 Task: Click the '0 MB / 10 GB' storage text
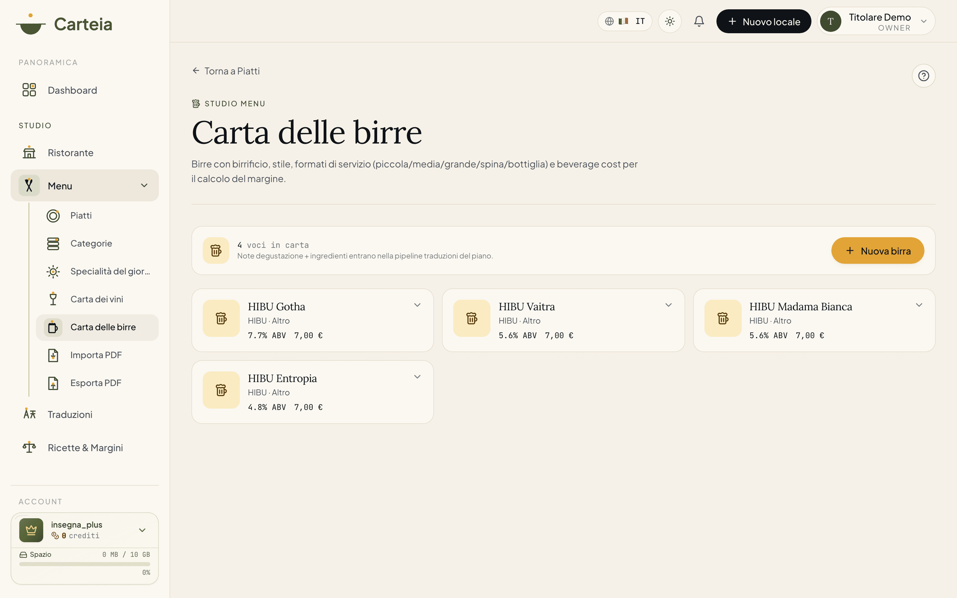126,554
